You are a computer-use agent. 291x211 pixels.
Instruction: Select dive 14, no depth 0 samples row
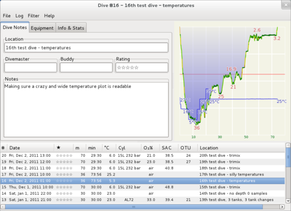pyautogui.click(x=143, y=194)
